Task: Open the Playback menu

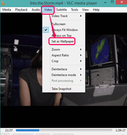Action: (21, 10)
